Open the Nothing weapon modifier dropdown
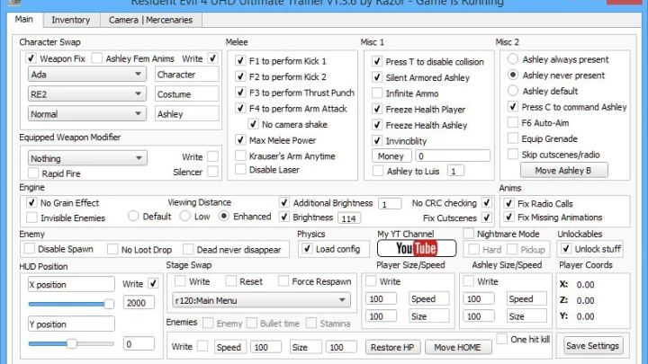The image size is (648, 364). tap(87, 158)
